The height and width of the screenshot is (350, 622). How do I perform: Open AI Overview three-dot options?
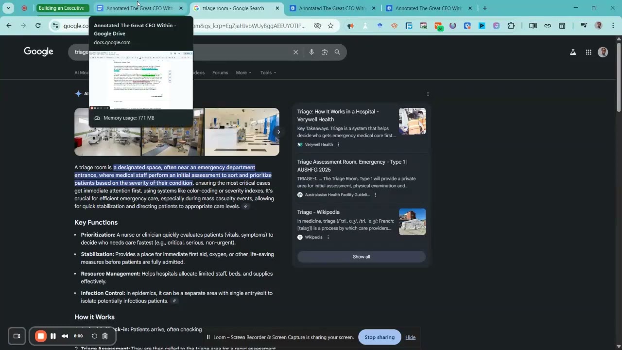coord(428,94)
